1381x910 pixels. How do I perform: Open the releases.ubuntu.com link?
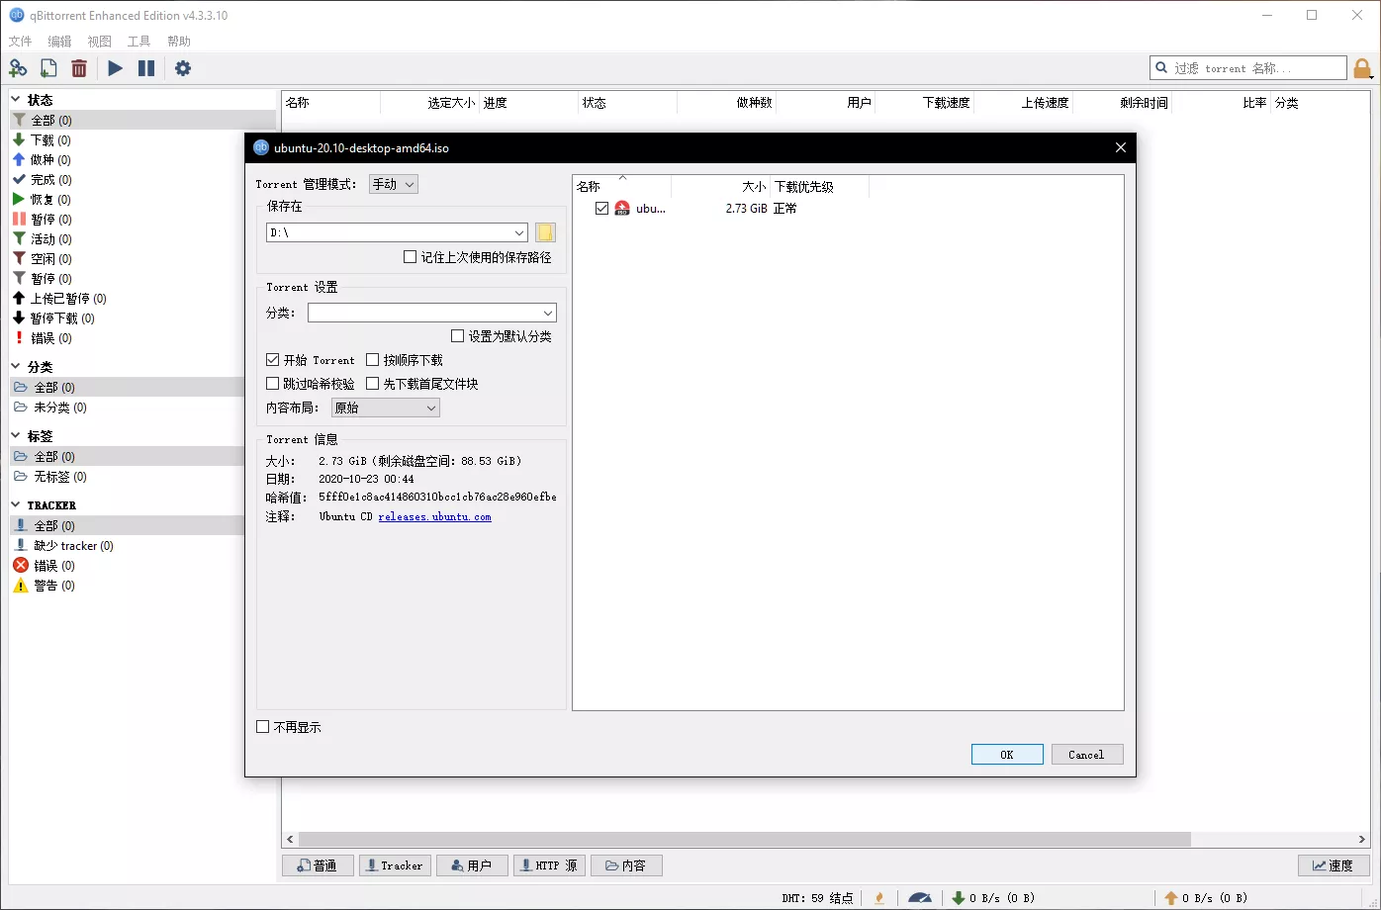(434, 516)
